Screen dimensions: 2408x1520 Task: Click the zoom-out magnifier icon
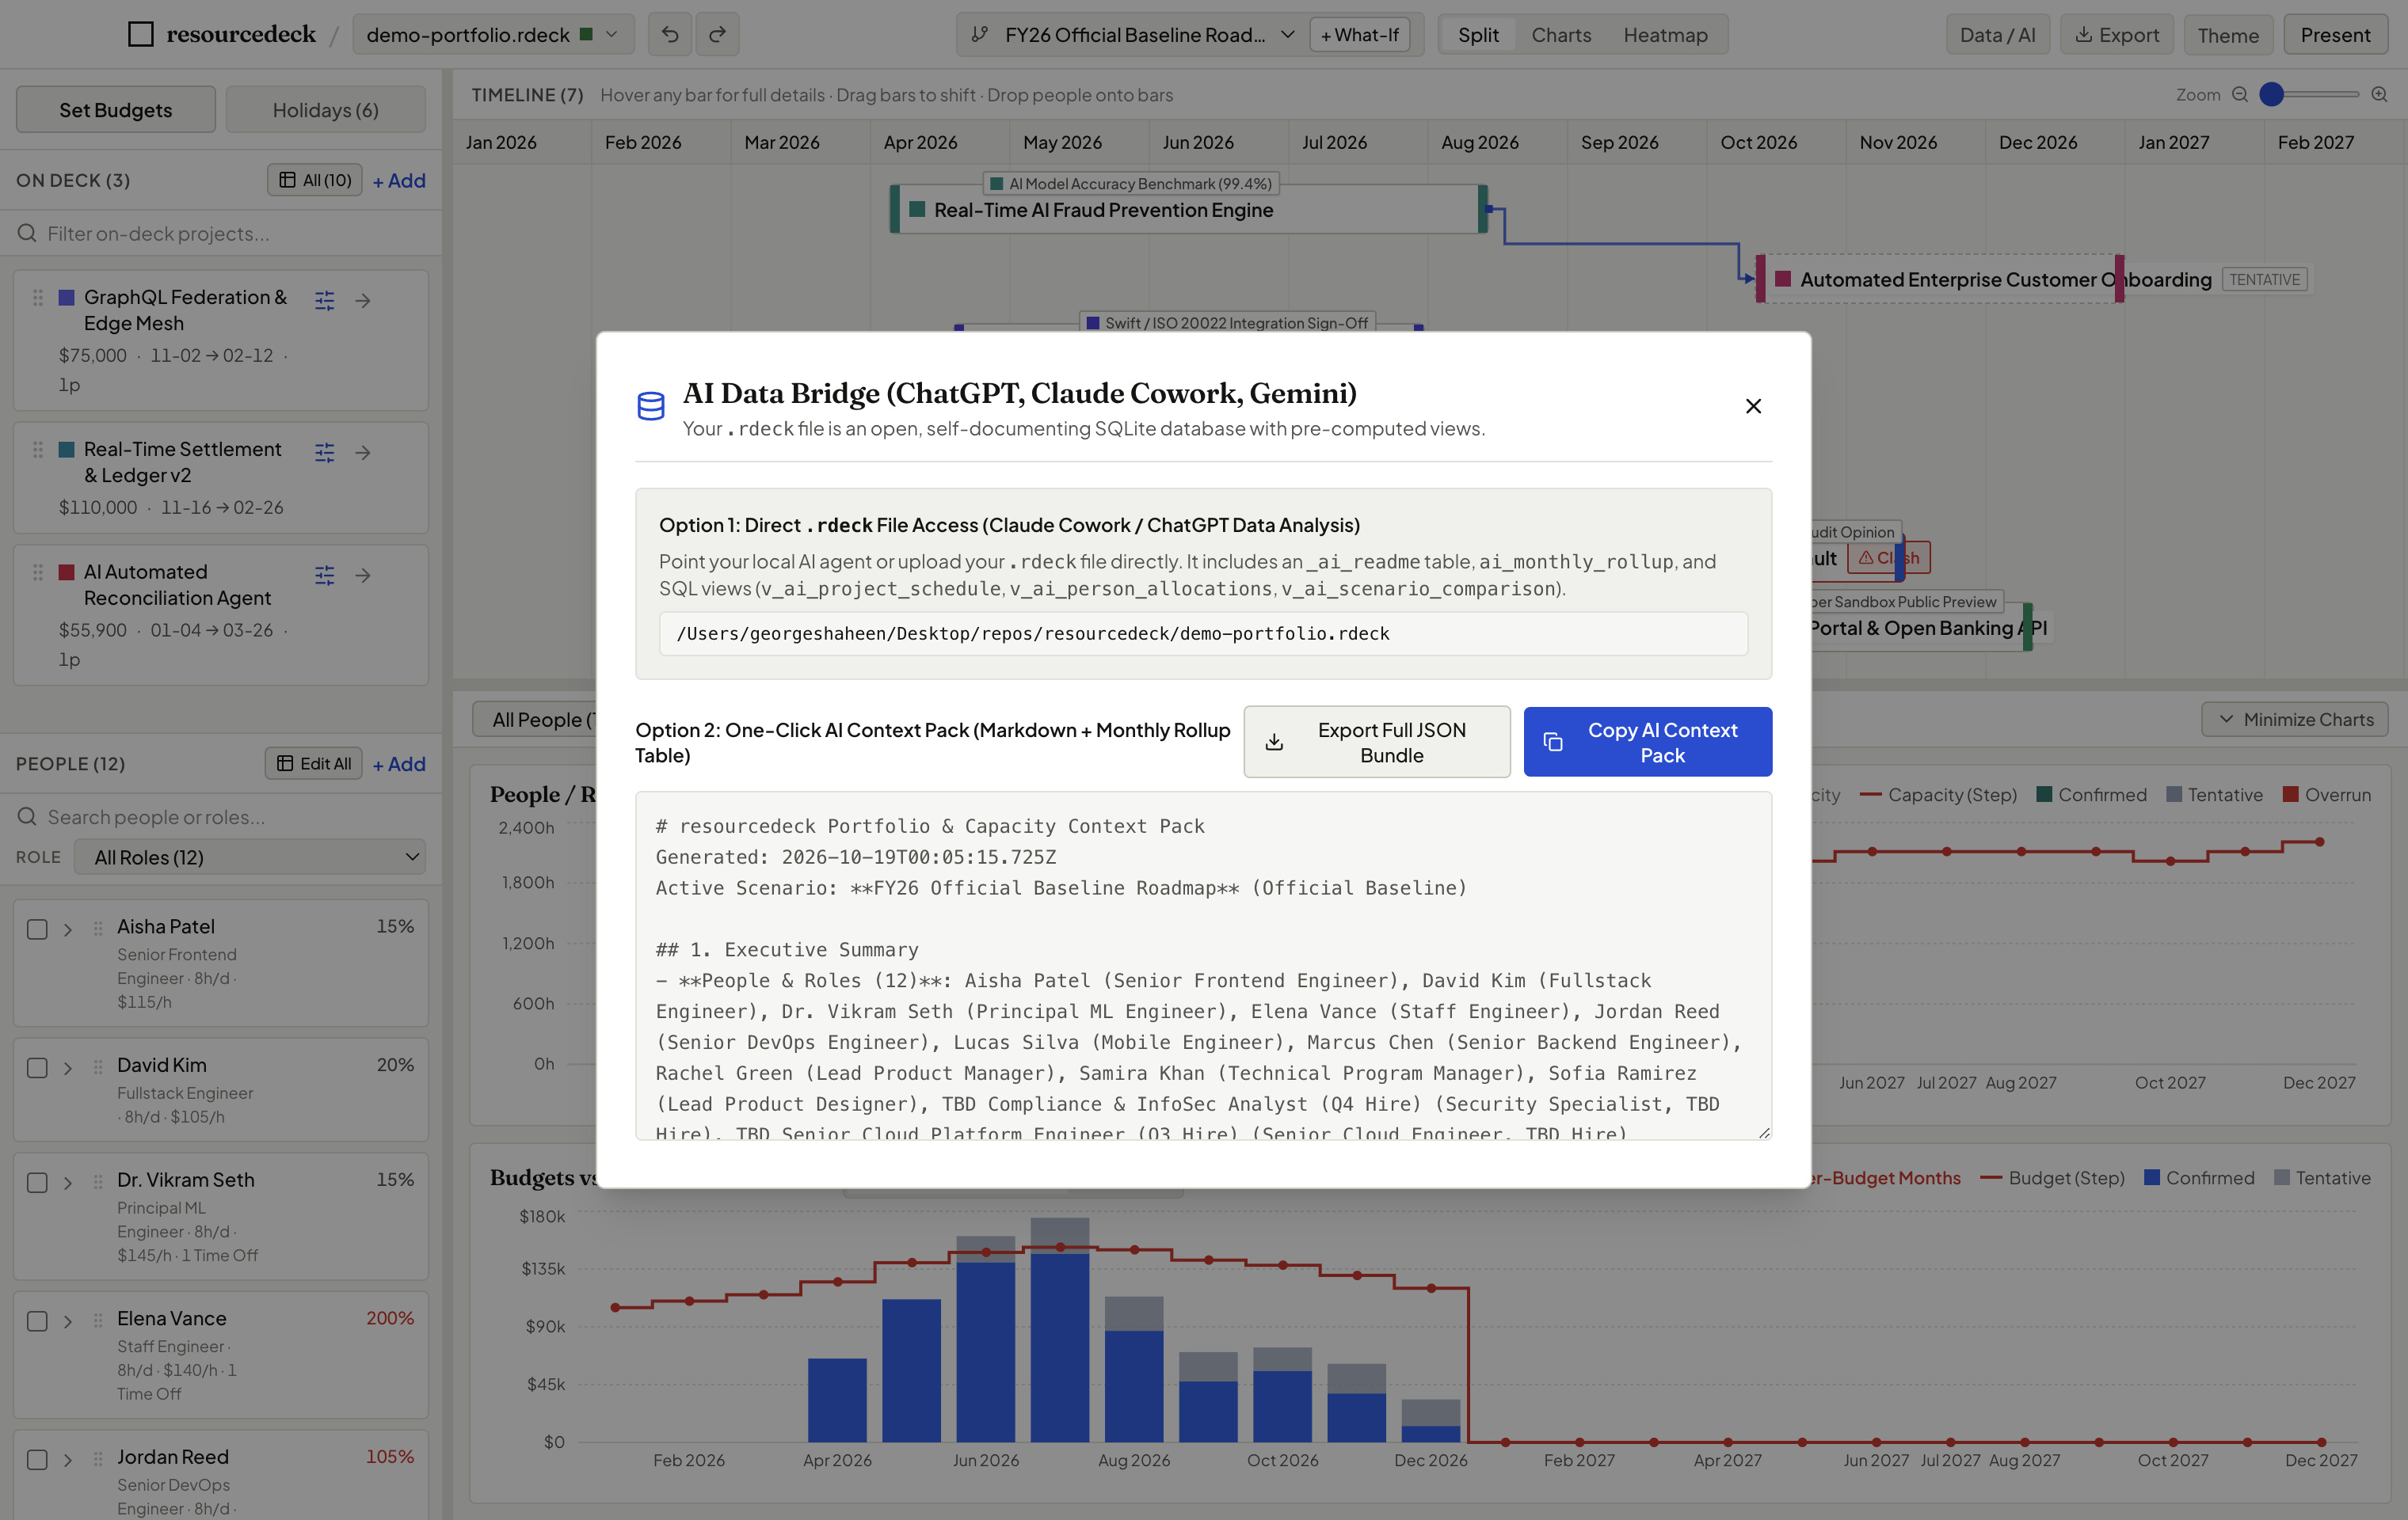tap(2240, 95)
